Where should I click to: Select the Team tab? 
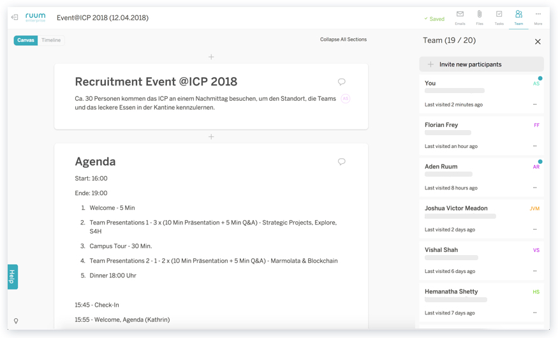[518, 17]
